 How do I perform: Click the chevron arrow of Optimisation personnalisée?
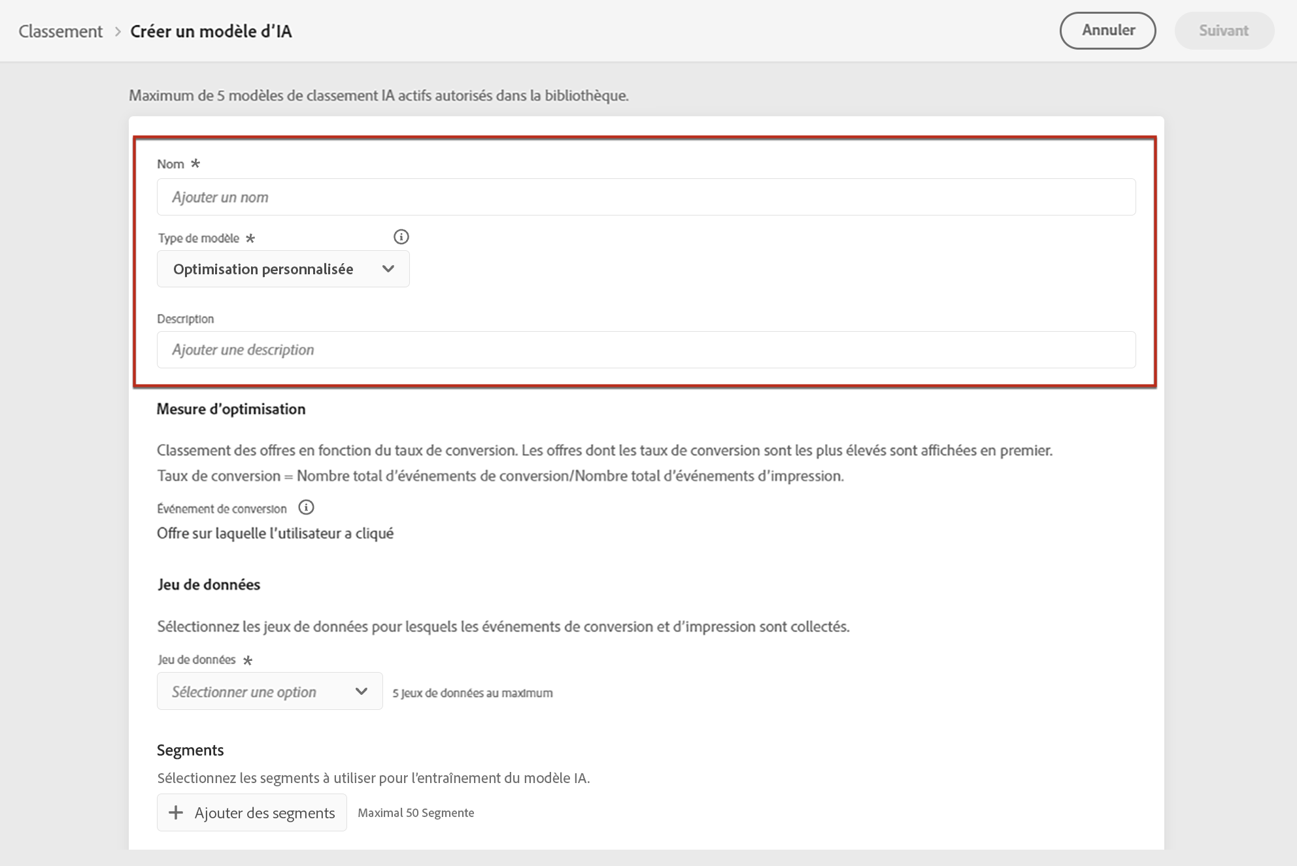[x=388, y=269]
